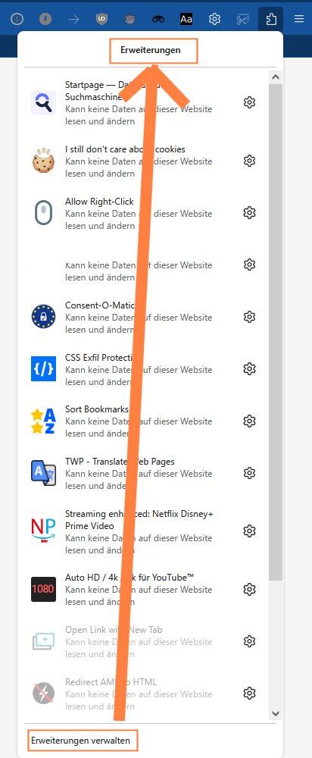This screenshot has height=758, width=312.
Task: Select the TWP - Translate Web Pages name
Action: click(x=120, y=462)
